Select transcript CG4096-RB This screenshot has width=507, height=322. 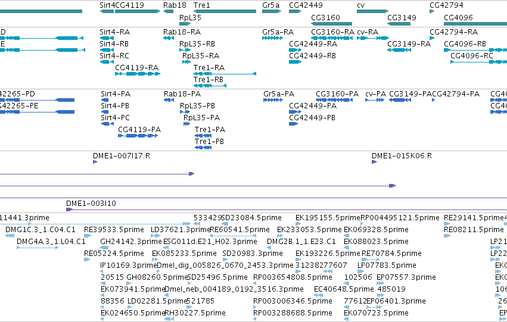tap(475, 50)
